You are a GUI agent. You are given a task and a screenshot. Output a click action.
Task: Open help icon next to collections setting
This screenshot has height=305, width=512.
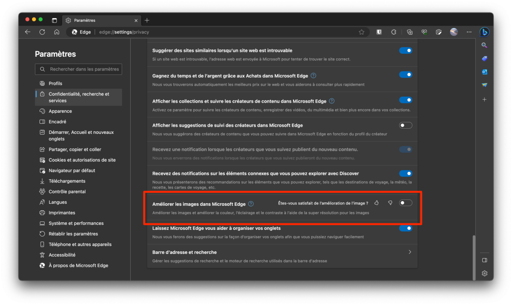point(332,101)
